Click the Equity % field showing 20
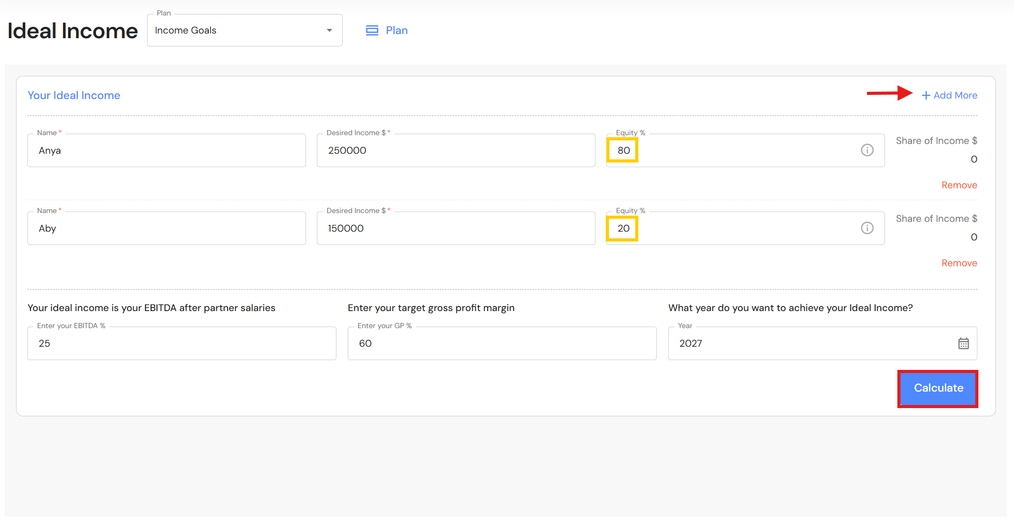1014x519 pixels. tap(733, 229)
